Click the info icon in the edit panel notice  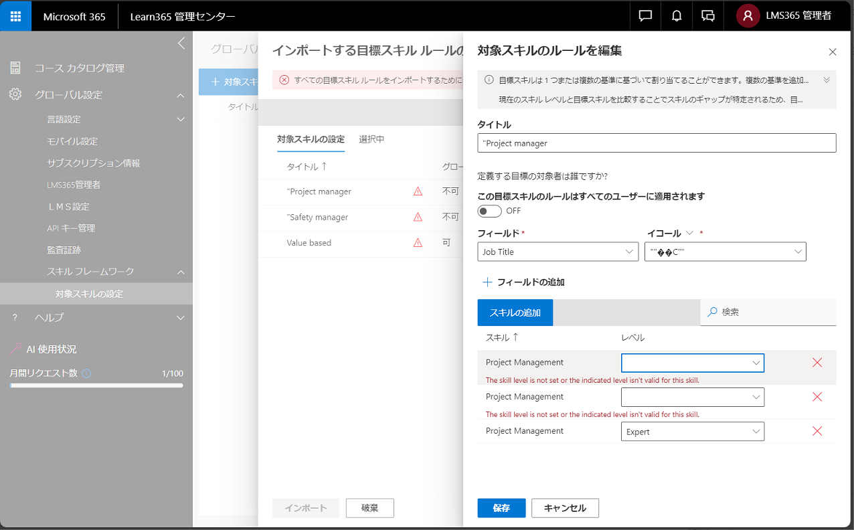pyautogui.click(x=489, y=80)
